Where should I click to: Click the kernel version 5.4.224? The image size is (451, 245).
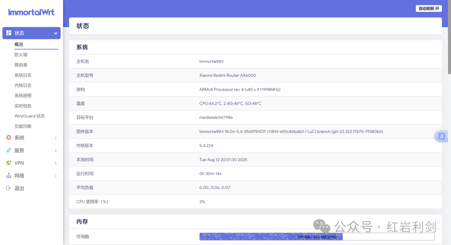pos(206,145)
